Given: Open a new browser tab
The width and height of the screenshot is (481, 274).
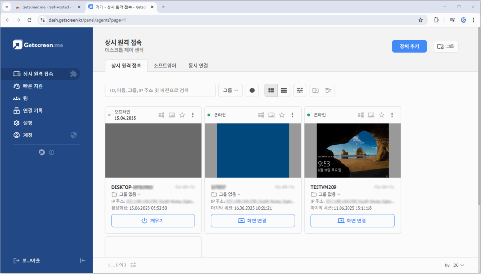Looking at the screenshot, I should point(163,7).
